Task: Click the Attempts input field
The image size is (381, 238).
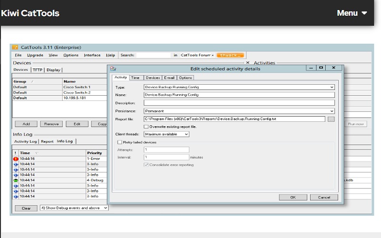Action: (166, 149)
